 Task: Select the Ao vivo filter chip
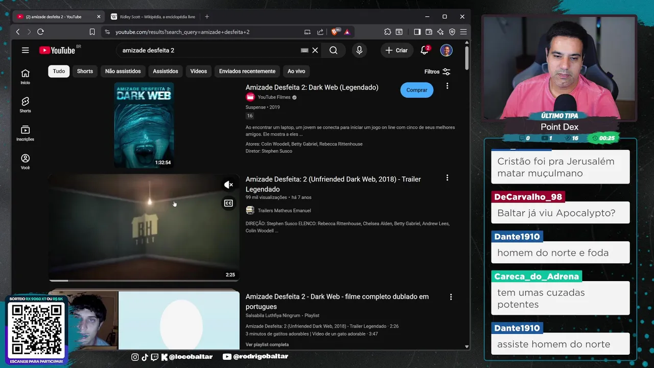296,71
